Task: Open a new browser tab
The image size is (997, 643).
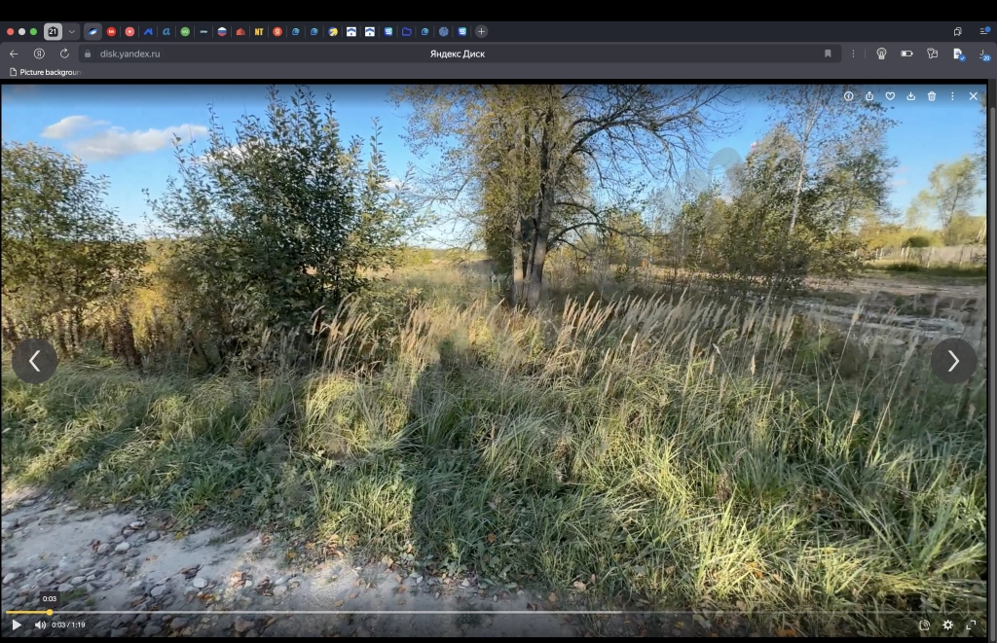Action: click(x=481, y=31)
